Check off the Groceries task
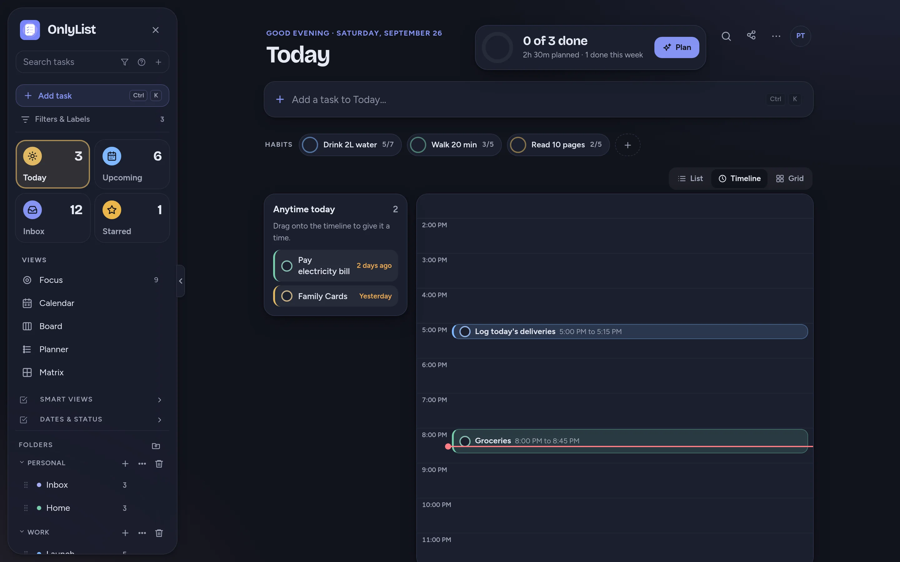 point(465,441)
